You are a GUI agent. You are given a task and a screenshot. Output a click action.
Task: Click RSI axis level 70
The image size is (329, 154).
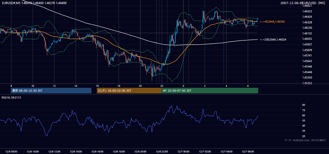pyautogui.click(x=304, y=110)
